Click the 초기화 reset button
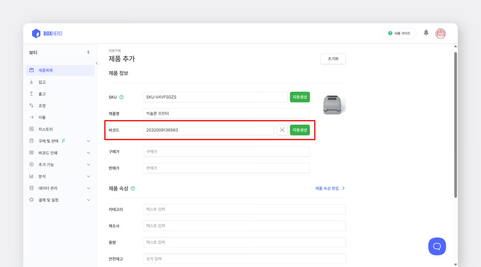Viewport: 481px width, 267px height. pyautogui.click(x=333, y=59)
